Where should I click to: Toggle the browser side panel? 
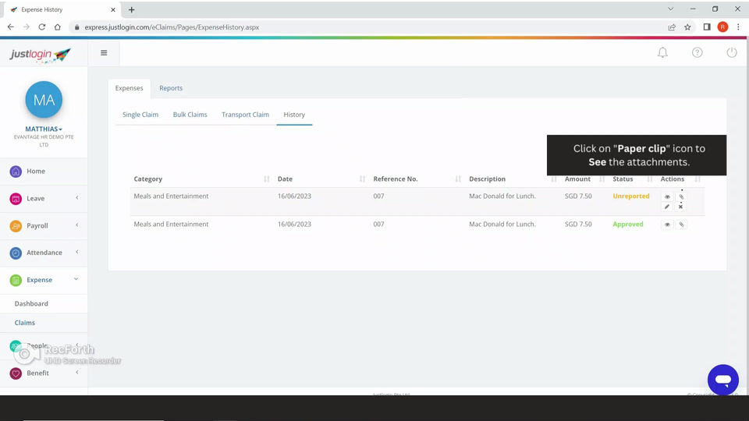coord(707,27)
